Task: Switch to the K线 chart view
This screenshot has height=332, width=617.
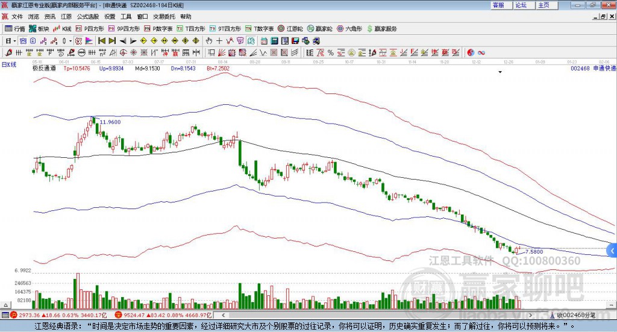Action: 62,29
